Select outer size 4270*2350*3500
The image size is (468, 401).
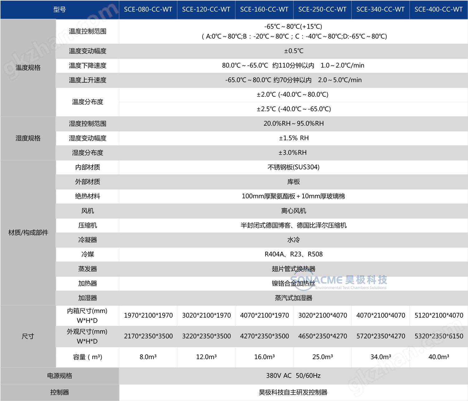click(265, 336)
